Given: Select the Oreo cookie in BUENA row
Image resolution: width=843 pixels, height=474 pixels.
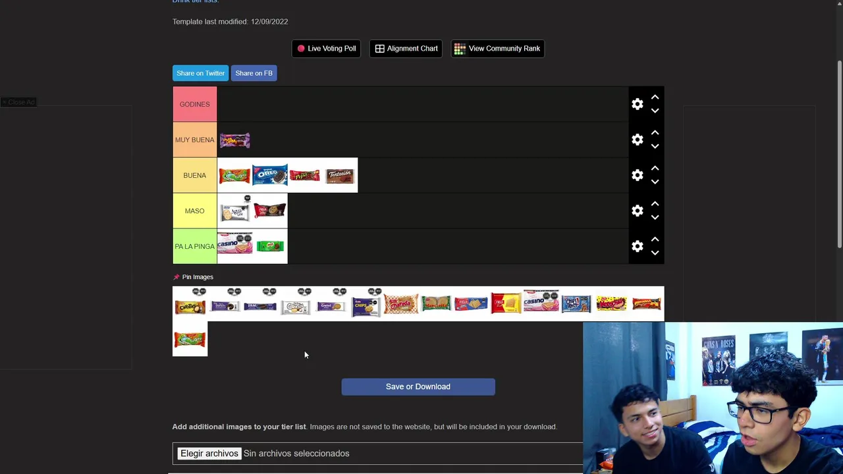Looking at the screenshot, I should (270, 175).
